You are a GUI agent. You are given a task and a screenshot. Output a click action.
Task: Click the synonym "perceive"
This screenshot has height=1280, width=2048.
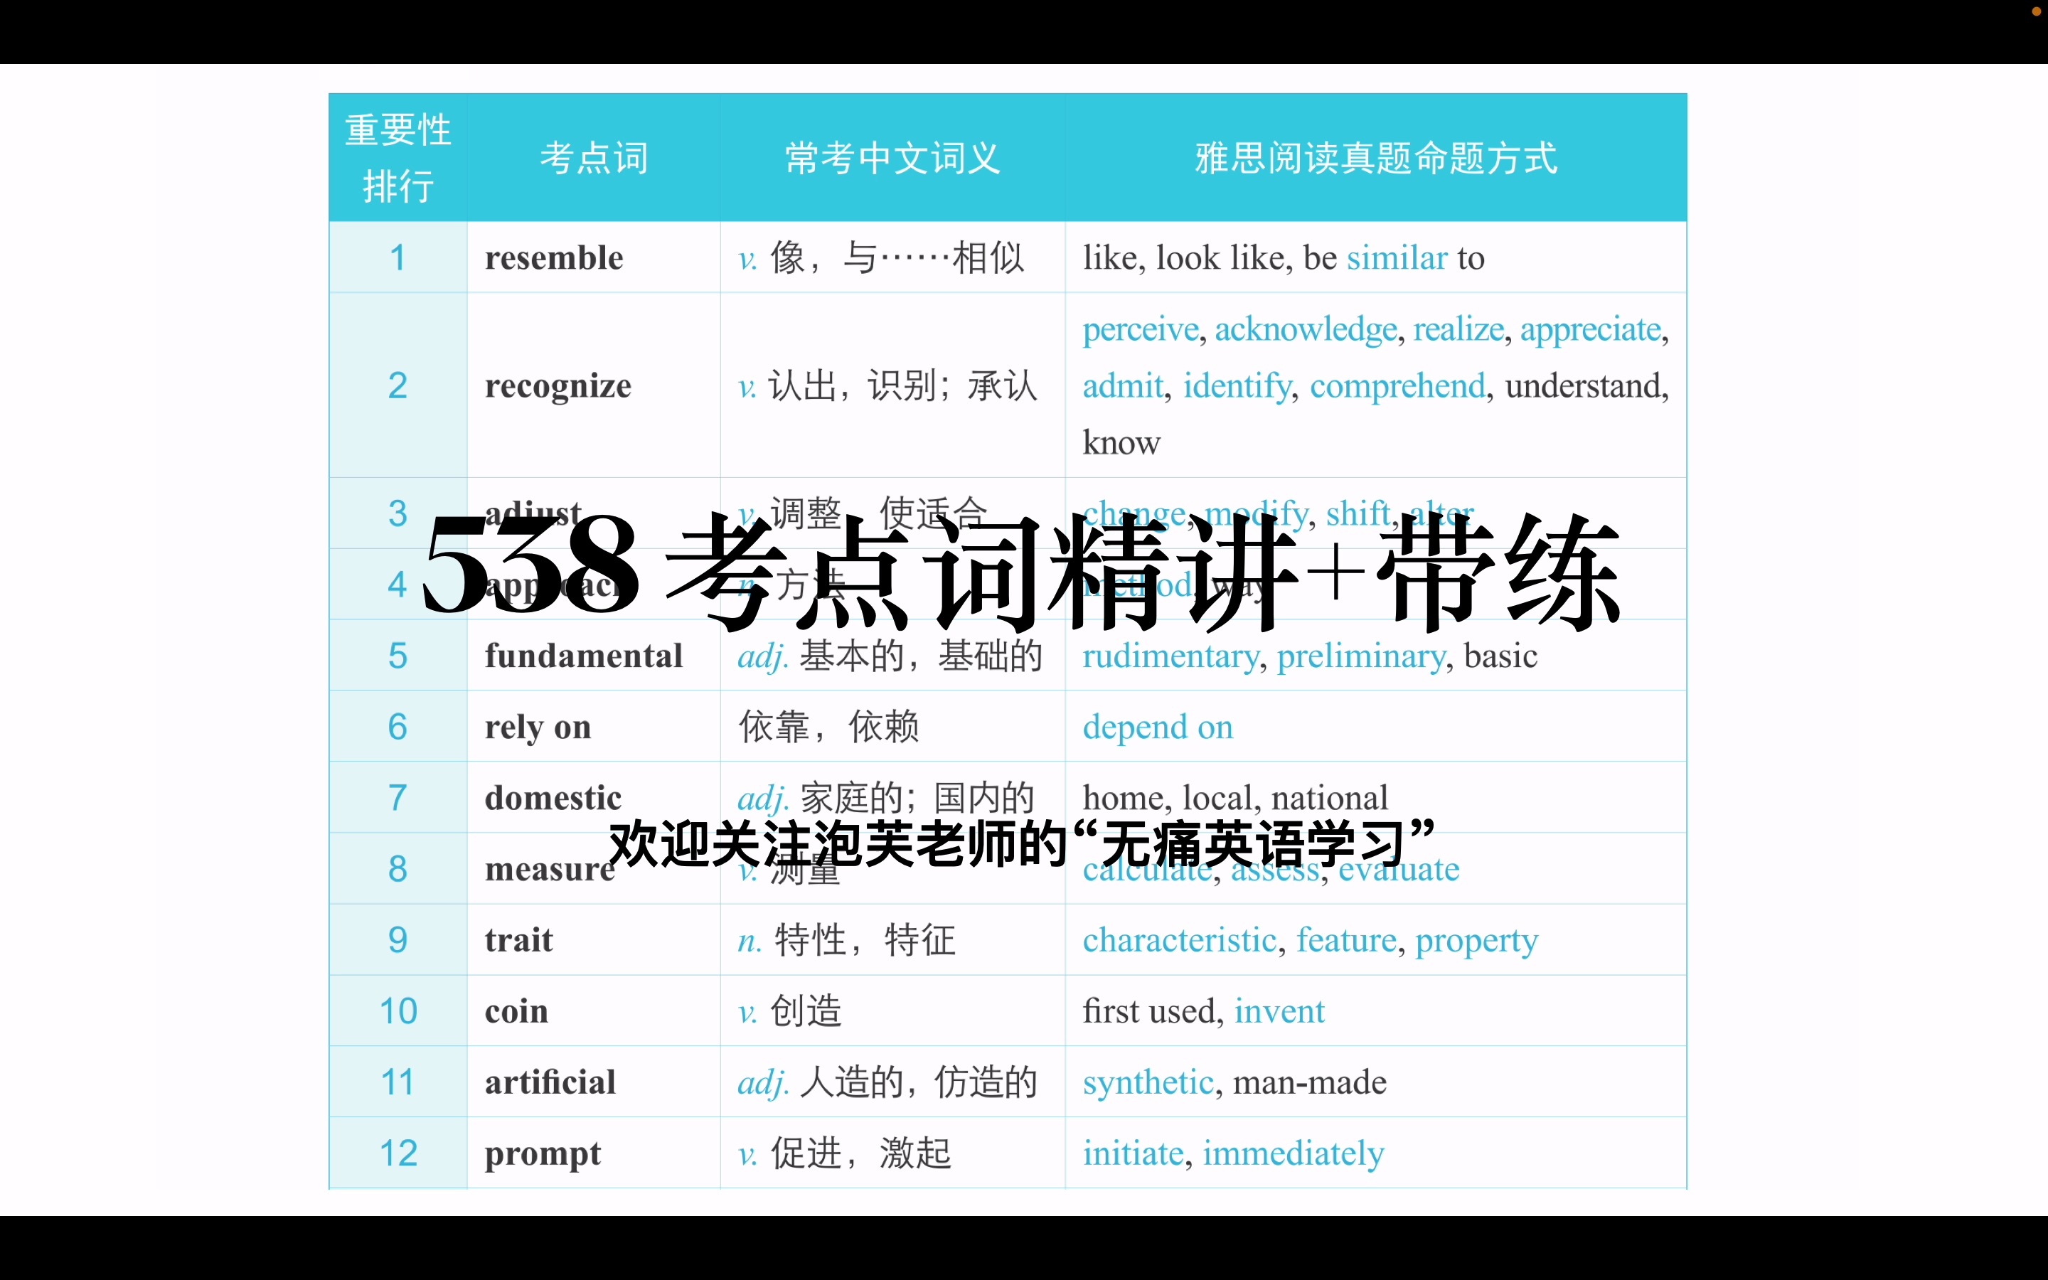point(1141,329)
